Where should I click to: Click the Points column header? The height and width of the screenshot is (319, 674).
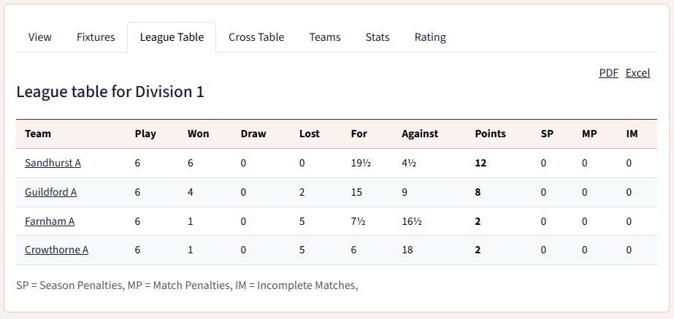pos(491,134)
